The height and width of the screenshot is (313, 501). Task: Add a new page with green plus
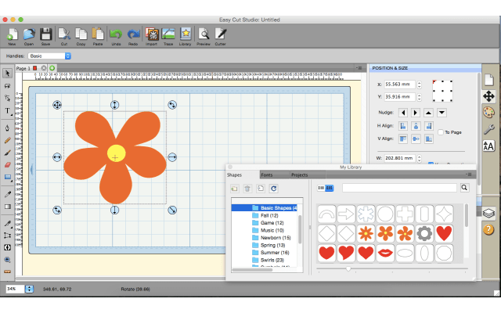[x=52, y=68]
